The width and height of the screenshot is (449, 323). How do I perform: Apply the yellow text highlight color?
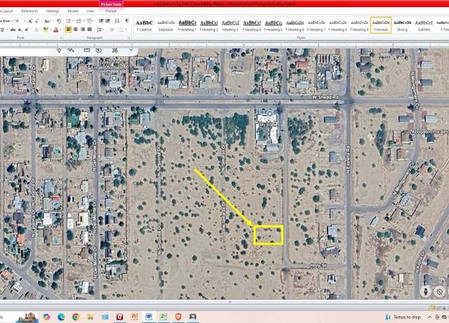point(45,29)
